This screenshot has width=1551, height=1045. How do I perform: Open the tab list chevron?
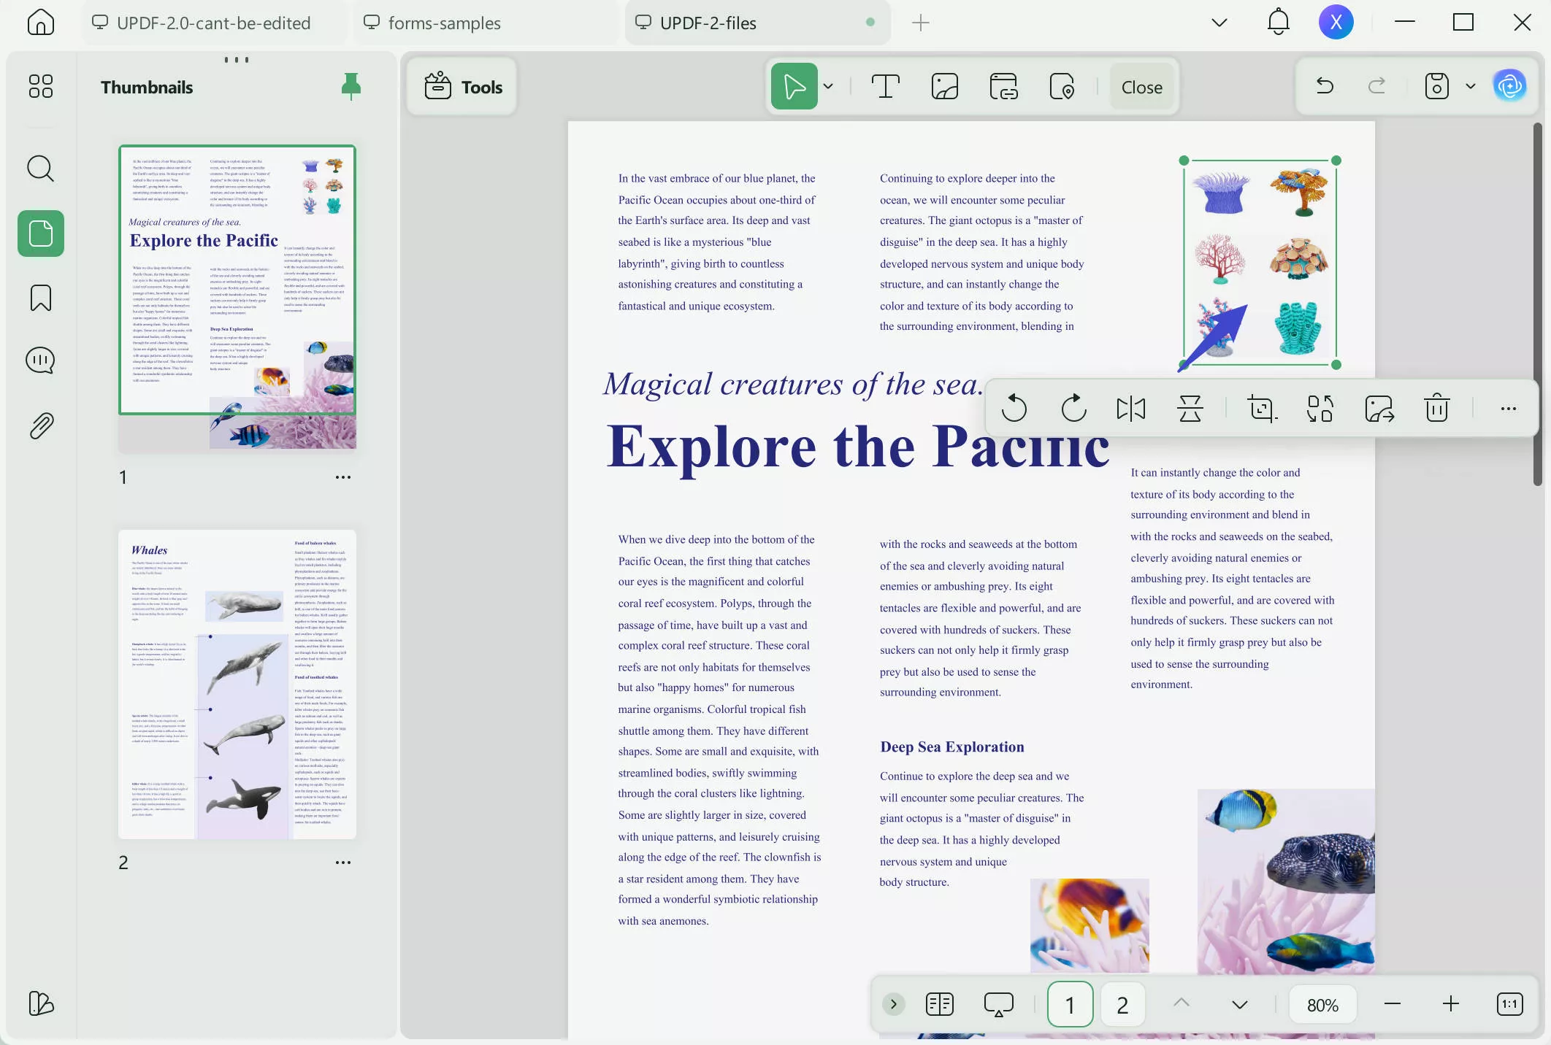click(x=1219, y=23)
